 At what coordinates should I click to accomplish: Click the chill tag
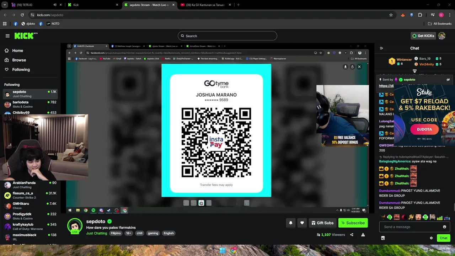pos(139,233)
